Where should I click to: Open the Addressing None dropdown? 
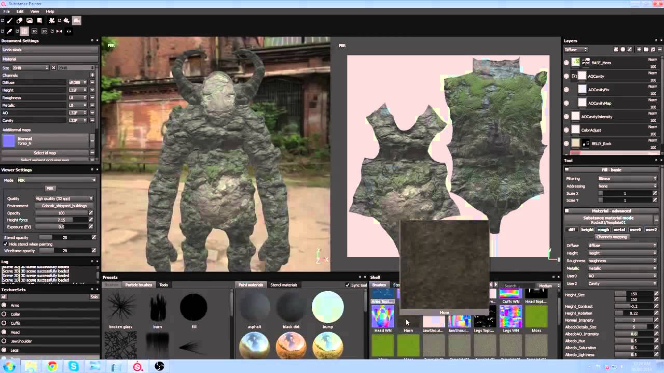627,186
